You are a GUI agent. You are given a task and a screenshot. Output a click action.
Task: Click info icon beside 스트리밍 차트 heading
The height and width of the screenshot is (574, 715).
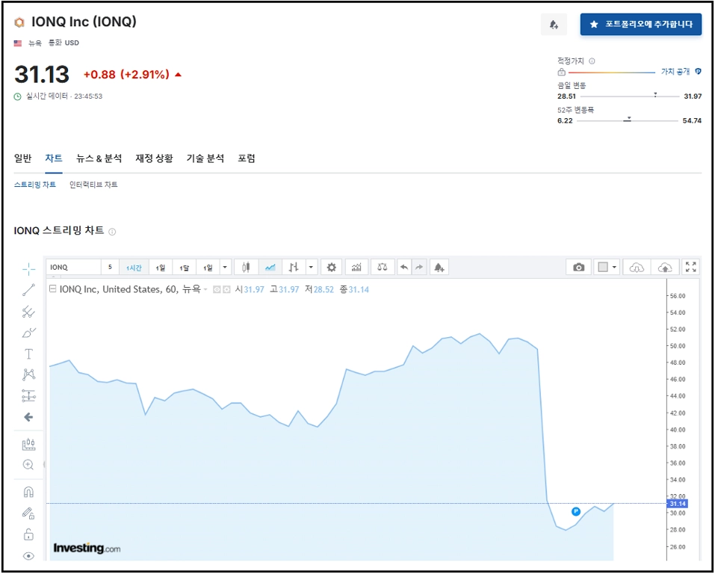[112, 232]
